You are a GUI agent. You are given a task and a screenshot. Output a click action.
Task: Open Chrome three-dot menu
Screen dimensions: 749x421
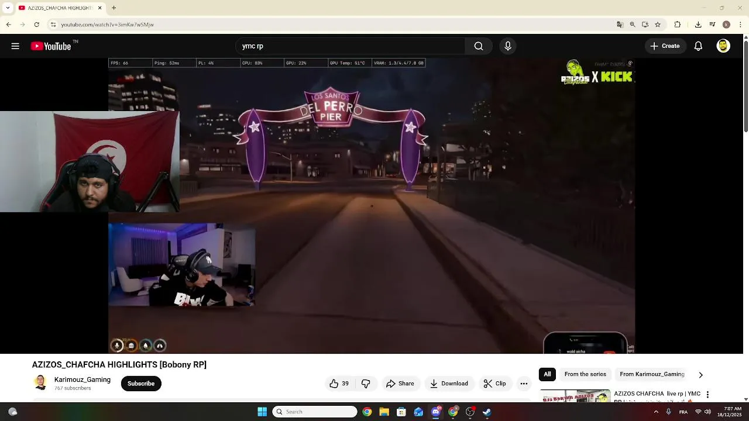(741, 25)
